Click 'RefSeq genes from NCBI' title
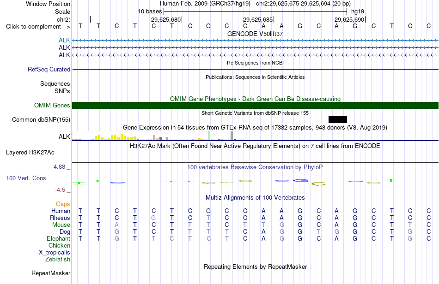 coord(256,63)
